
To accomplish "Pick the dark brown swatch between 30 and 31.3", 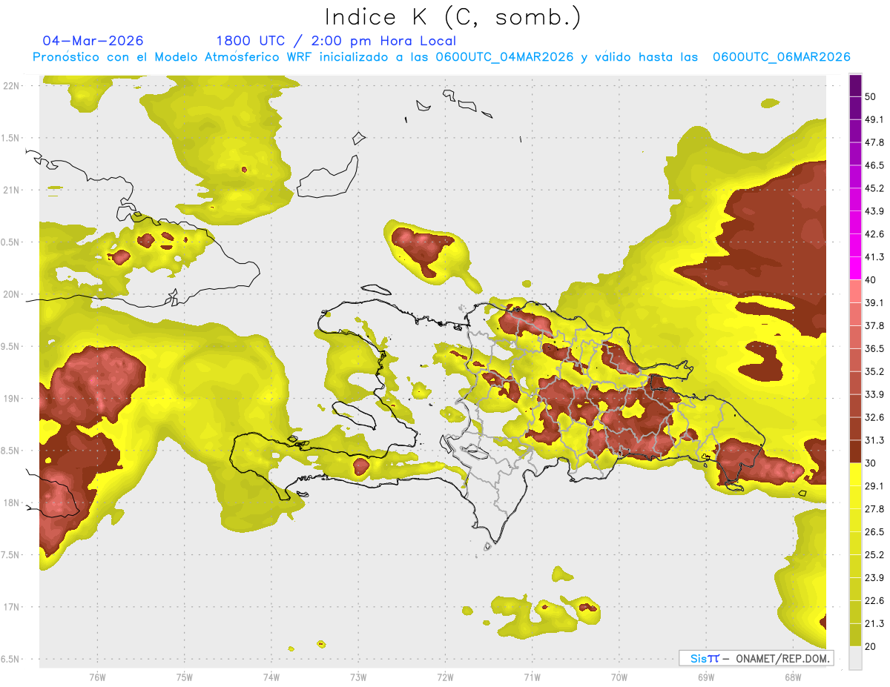I will point(856,452).
